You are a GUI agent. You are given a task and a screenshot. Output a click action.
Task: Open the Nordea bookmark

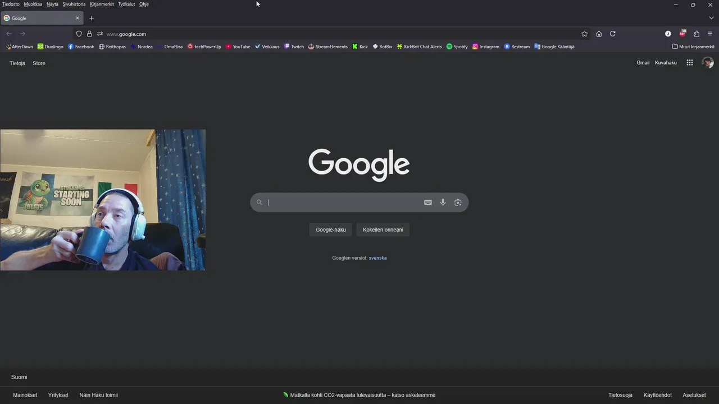pyautogui.click(x=141, y=47)
